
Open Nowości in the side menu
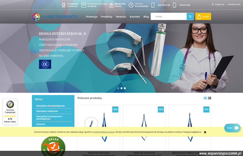tap(41, 124)
